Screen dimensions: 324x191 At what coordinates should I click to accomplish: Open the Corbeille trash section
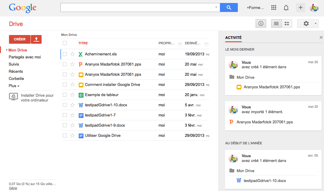tap(16, 78)
